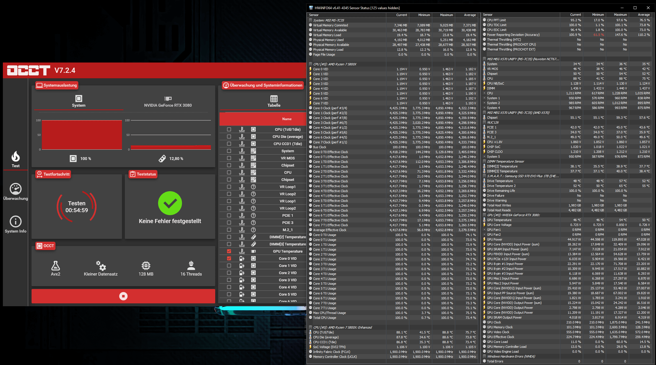
Task: Collapse Windows Hardware Errors (WHEA) group
Action: [484, 356]
